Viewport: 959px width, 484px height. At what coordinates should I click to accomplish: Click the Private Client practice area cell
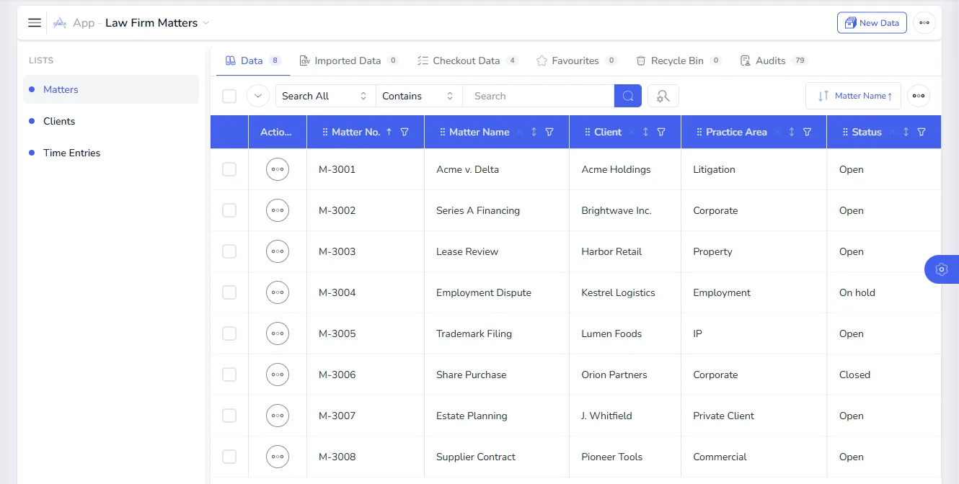[x=753, y=416]
